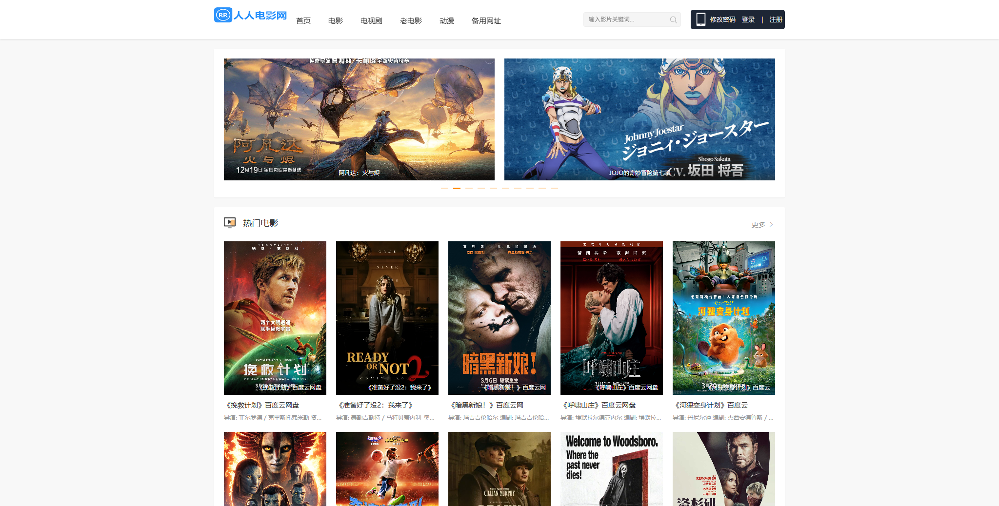Click the mobile phone icon in header
Viewport: 999px width, 506px height.
(700, 19)
